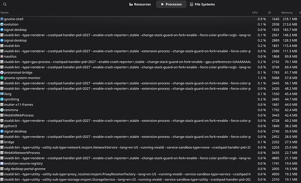Select the syncthing process name
The width and height of the screenshot is (301, 183).
11,99
